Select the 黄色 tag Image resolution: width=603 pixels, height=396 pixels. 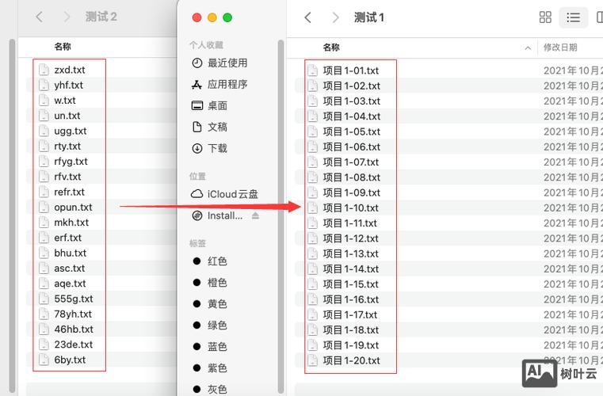click(x=210, y=303)
